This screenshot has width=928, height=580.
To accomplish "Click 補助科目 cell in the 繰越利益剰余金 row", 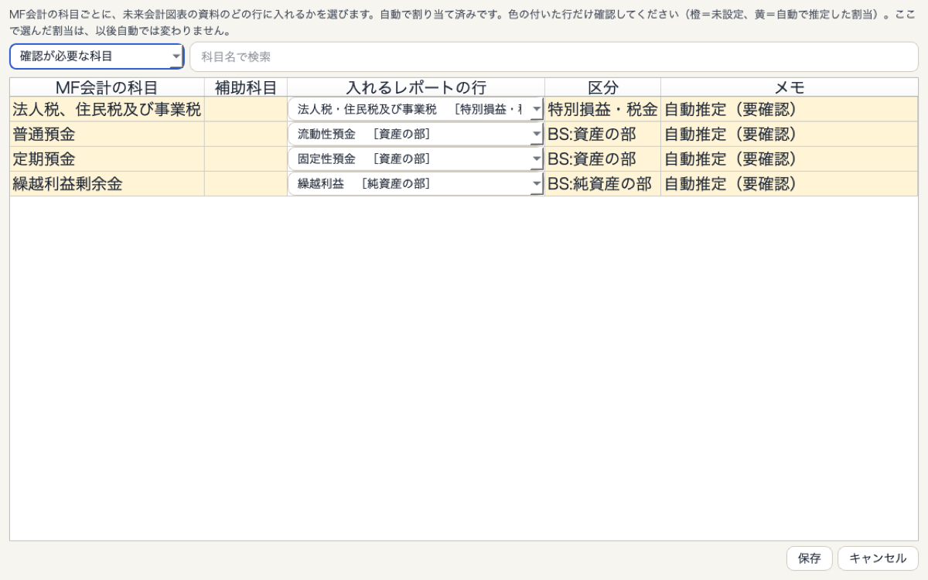I will click(246, 183).
